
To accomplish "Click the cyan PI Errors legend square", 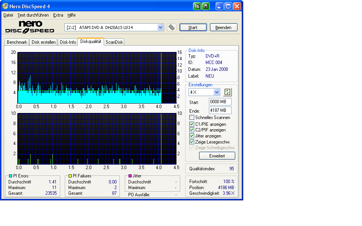I will 11,176.
